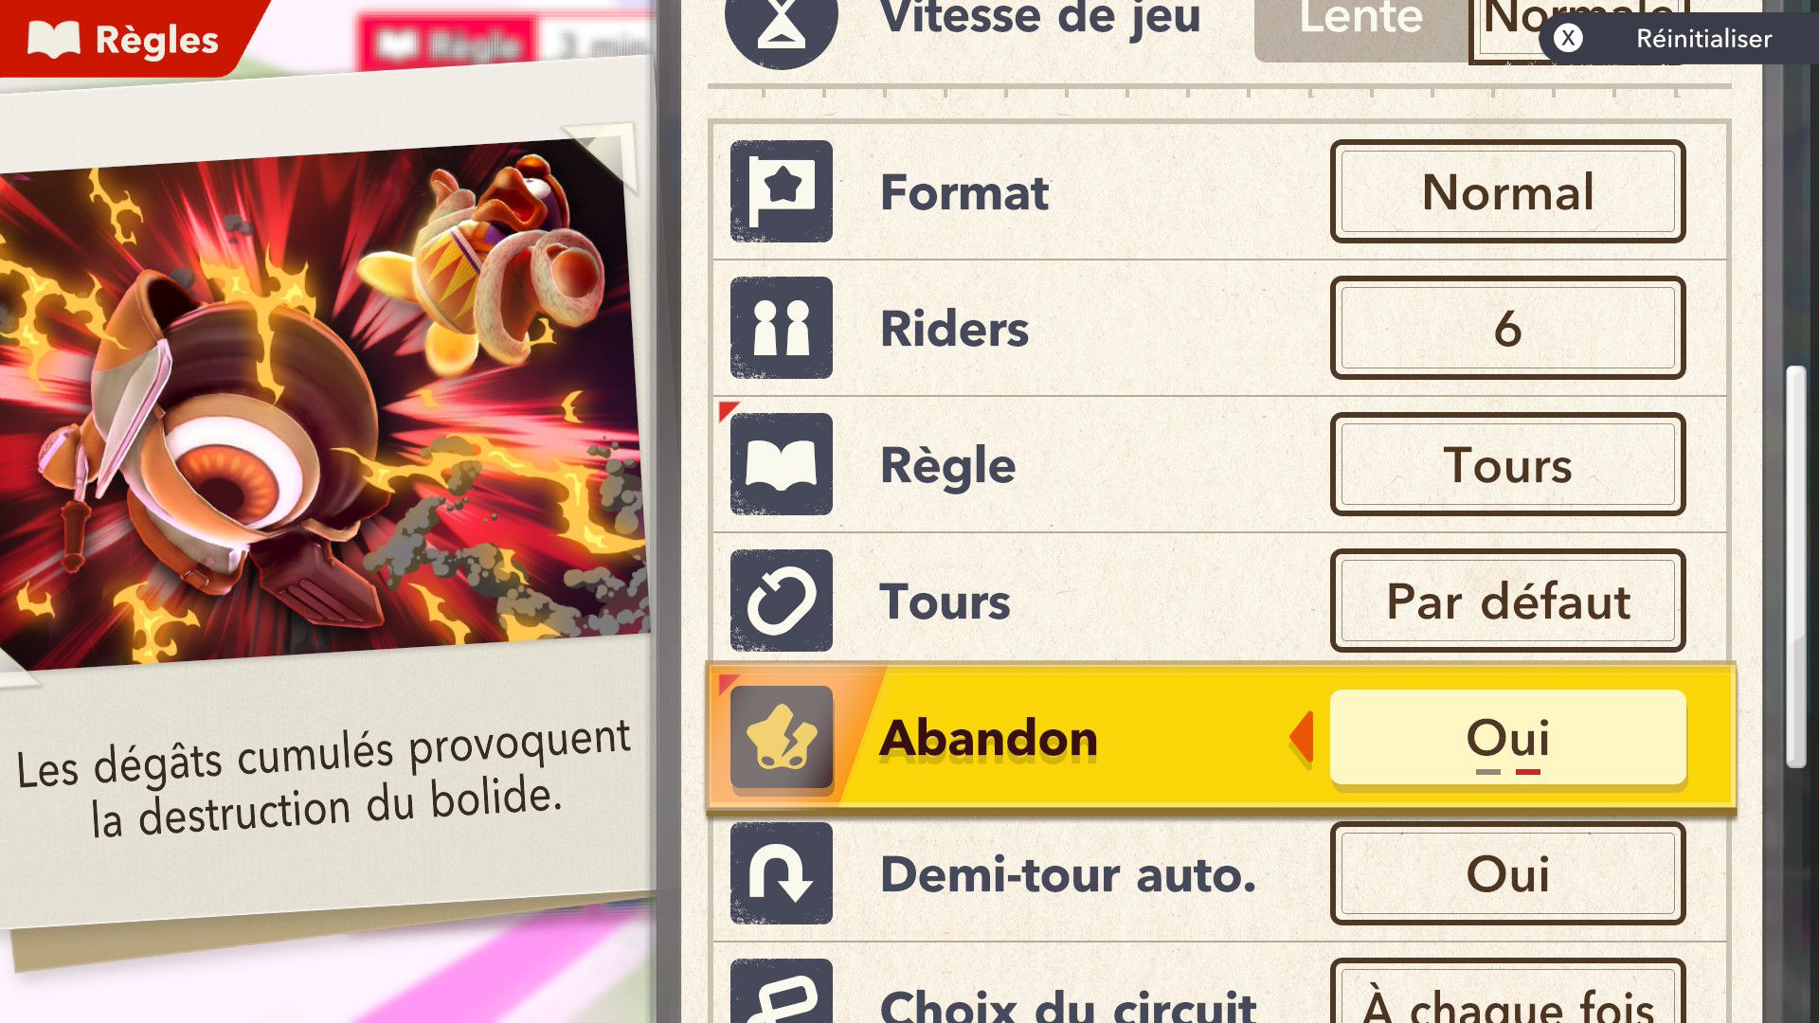Open the Tours Par défaut value box

coord(1507,601)
